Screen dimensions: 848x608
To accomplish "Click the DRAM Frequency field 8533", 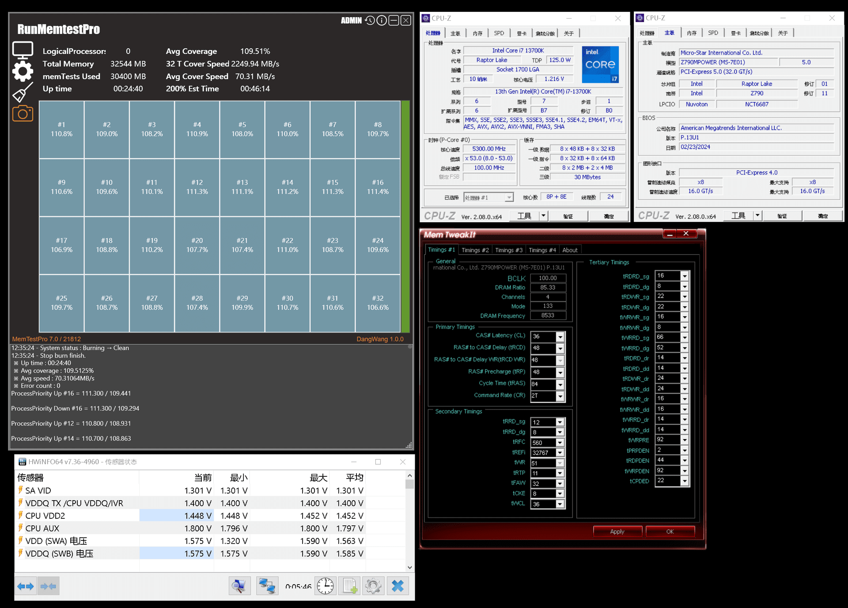I will click(x=548, y=315).
